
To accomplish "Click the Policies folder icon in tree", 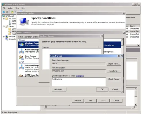I will pos(7,26).
